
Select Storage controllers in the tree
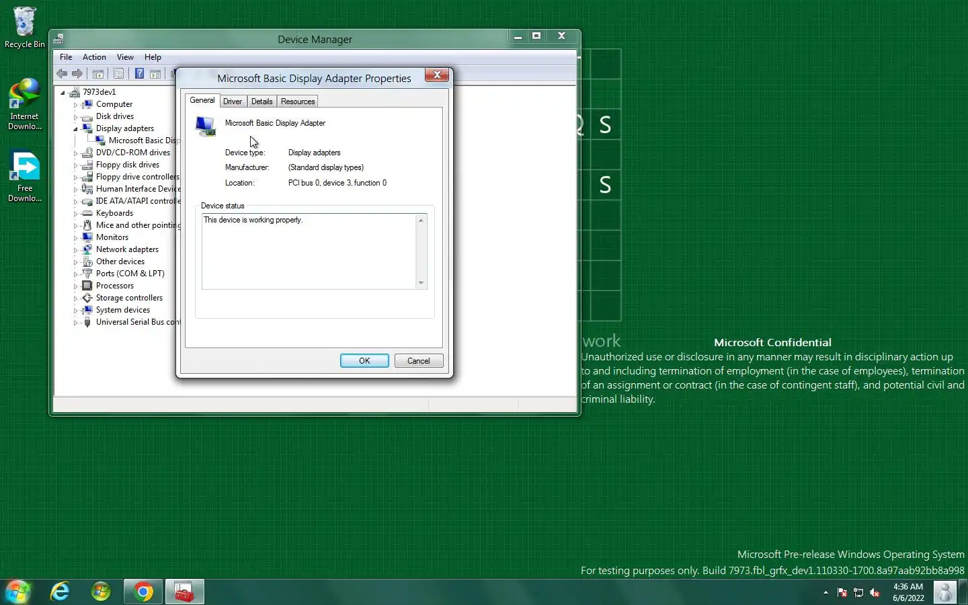[122, 298]
